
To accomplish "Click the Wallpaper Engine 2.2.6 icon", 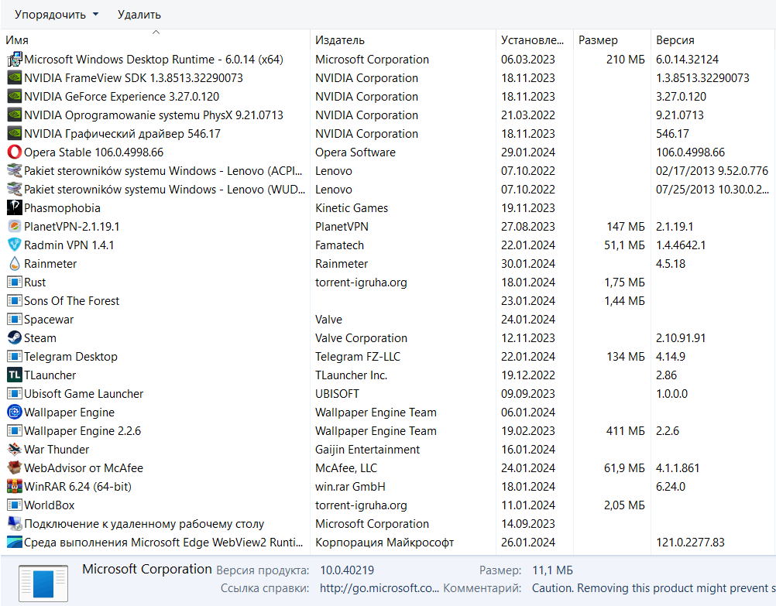I will 15,431.
